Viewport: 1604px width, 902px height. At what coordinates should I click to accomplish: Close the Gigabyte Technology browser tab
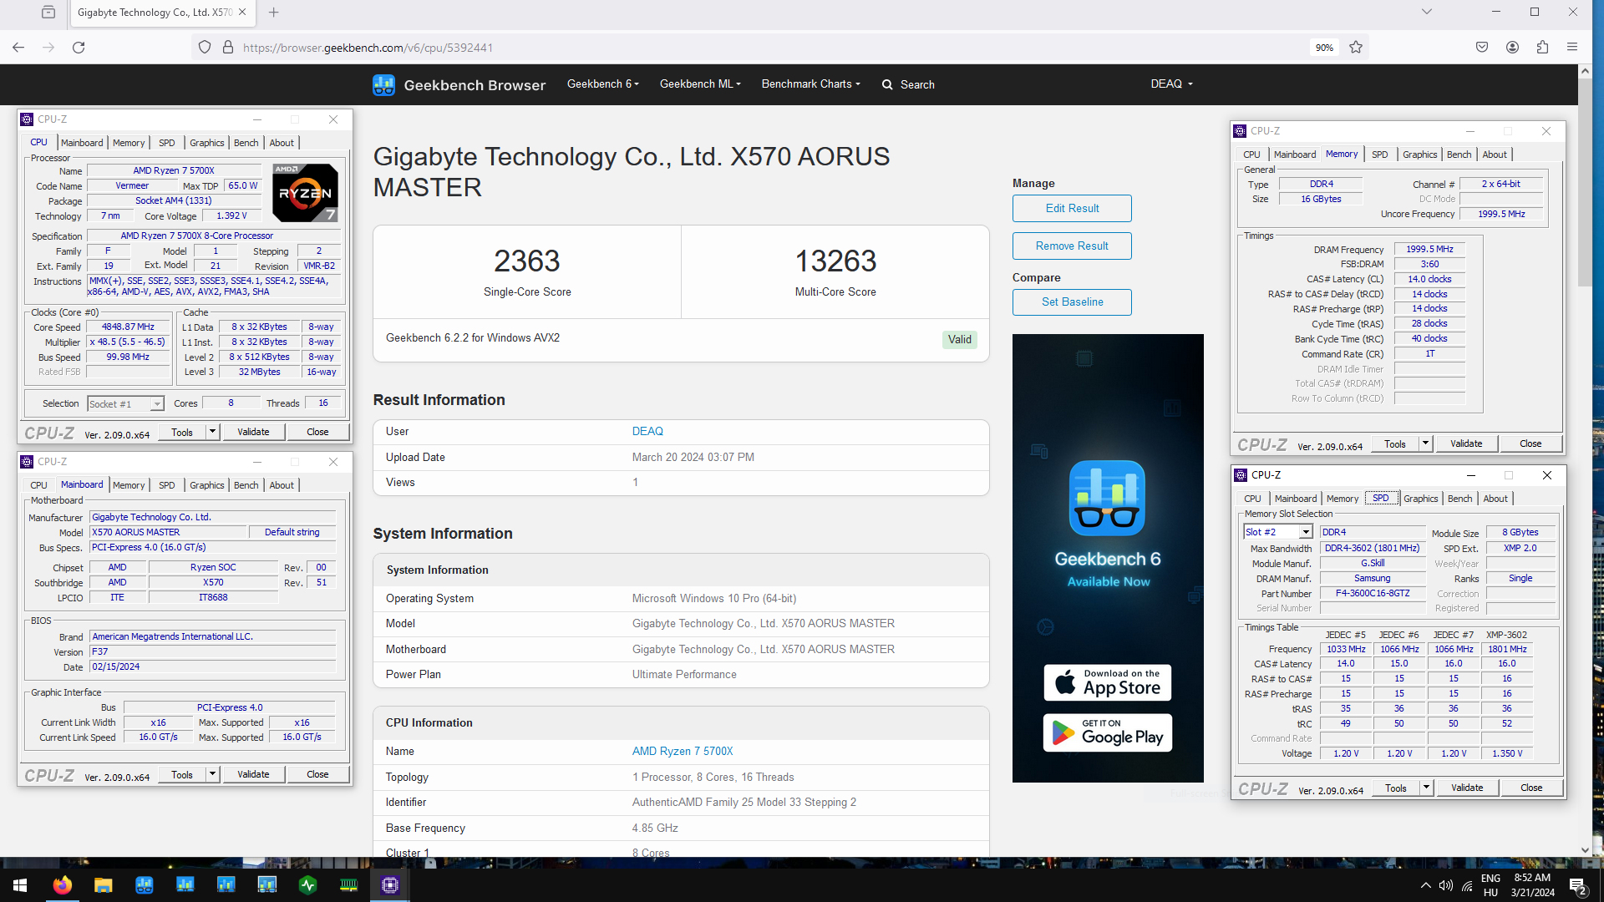click(x=242, y=13)
